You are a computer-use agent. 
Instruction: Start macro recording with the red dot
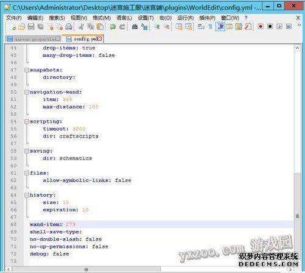click(x=260, y=27)
